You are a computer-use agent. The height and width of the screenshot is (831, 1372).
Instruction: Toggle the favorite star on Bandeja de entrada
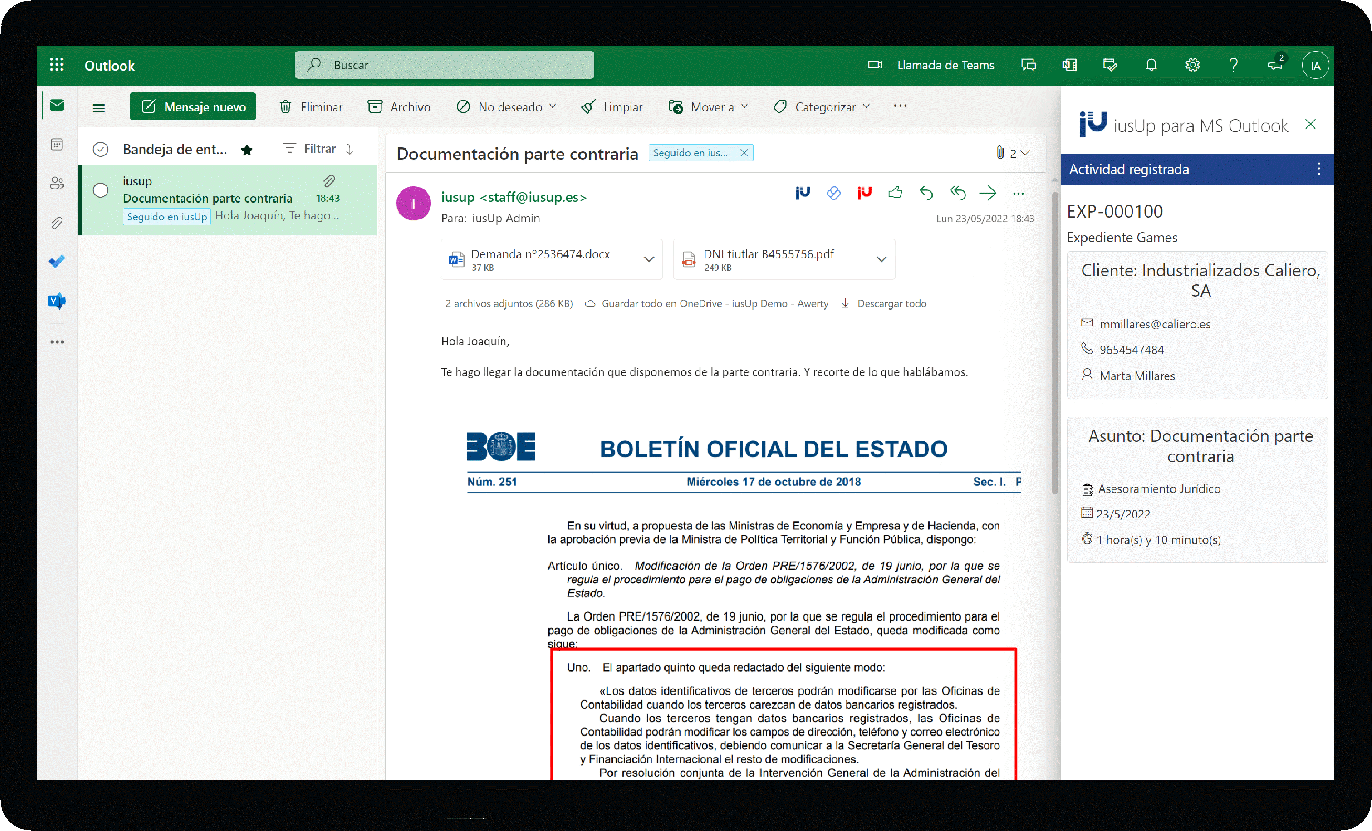(247, 149)
